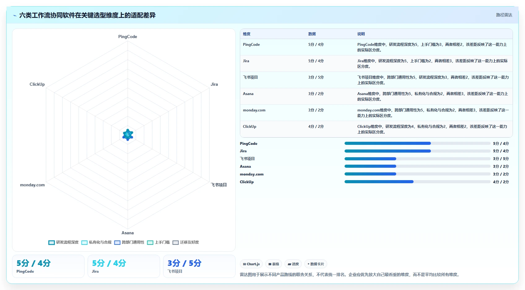Click the footer note beginning 雷达图用于展示
The image size is (525, 290).
[350, 275]
